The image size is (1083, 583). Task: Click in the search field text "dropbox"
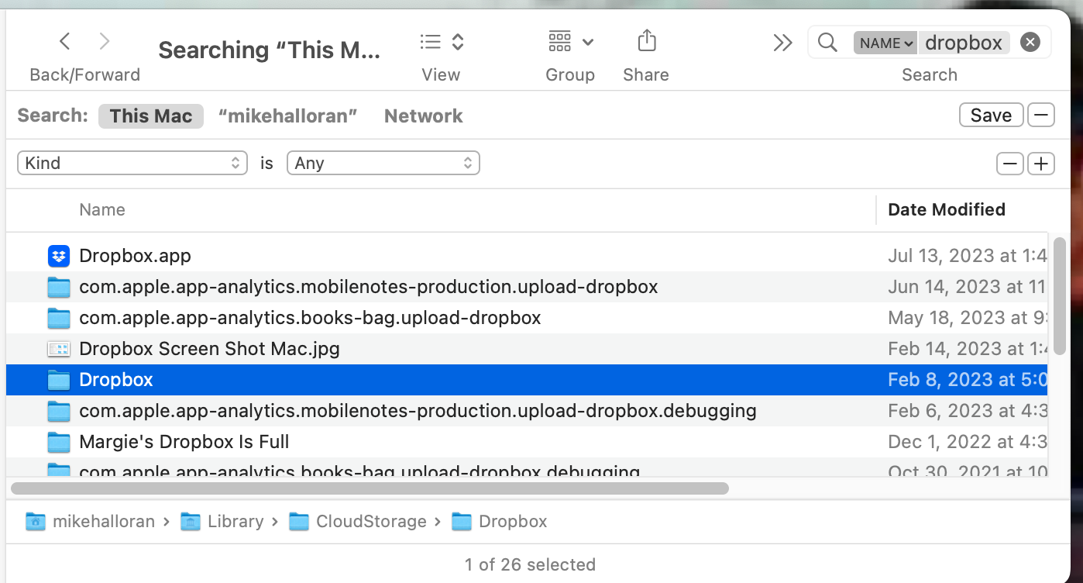click(964, 43)
